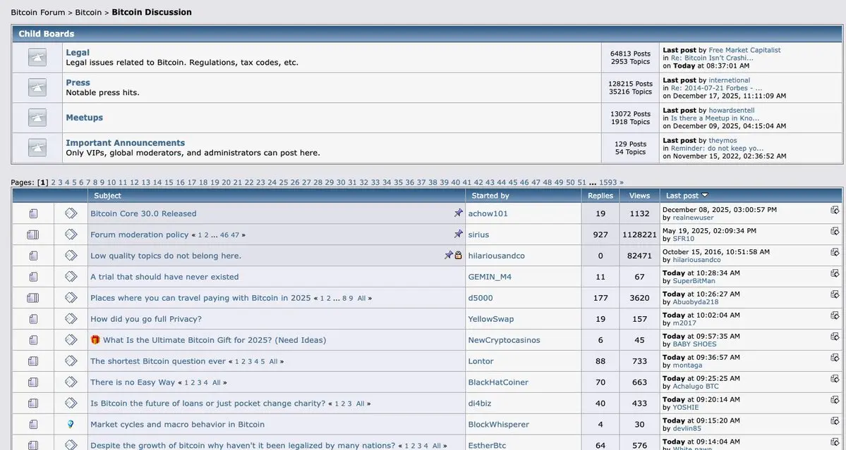View profile of achow101

[488, 213]
